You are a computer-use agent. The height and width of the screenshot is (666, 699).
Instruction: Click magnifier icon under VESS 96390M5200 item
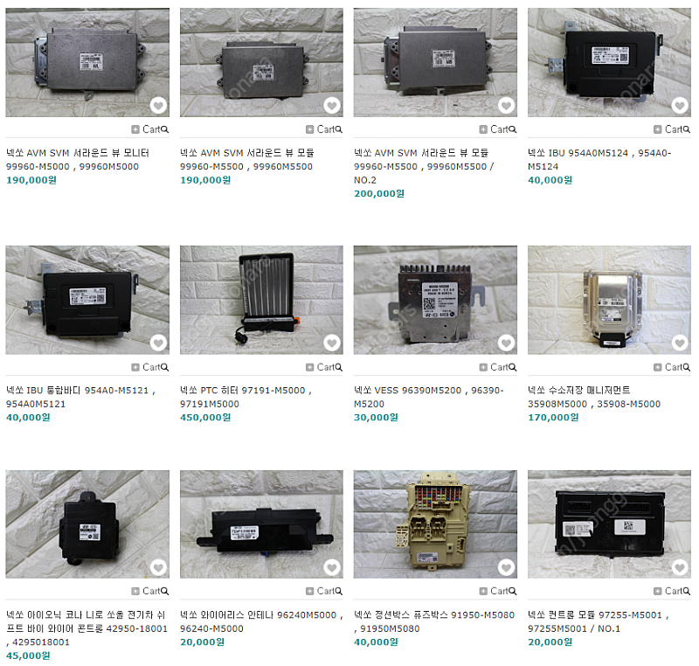(x=513, y=367)
